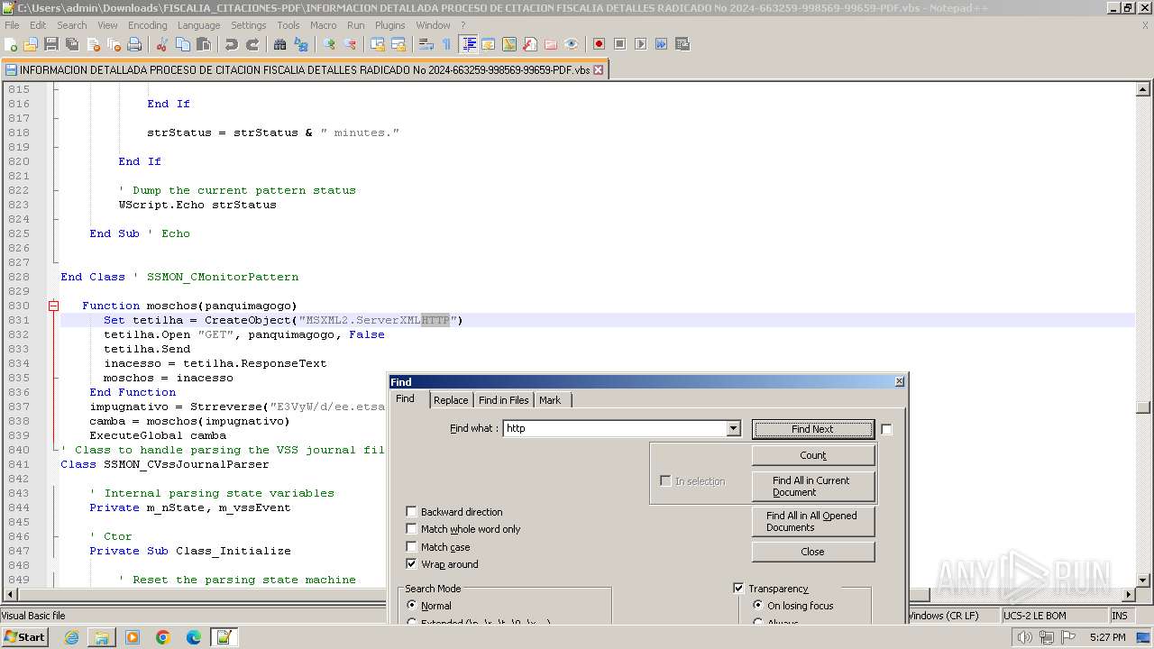The image size is (1154, 649).
Task: Enable Match whole word only checkbox
Action: tap(411, 529)
